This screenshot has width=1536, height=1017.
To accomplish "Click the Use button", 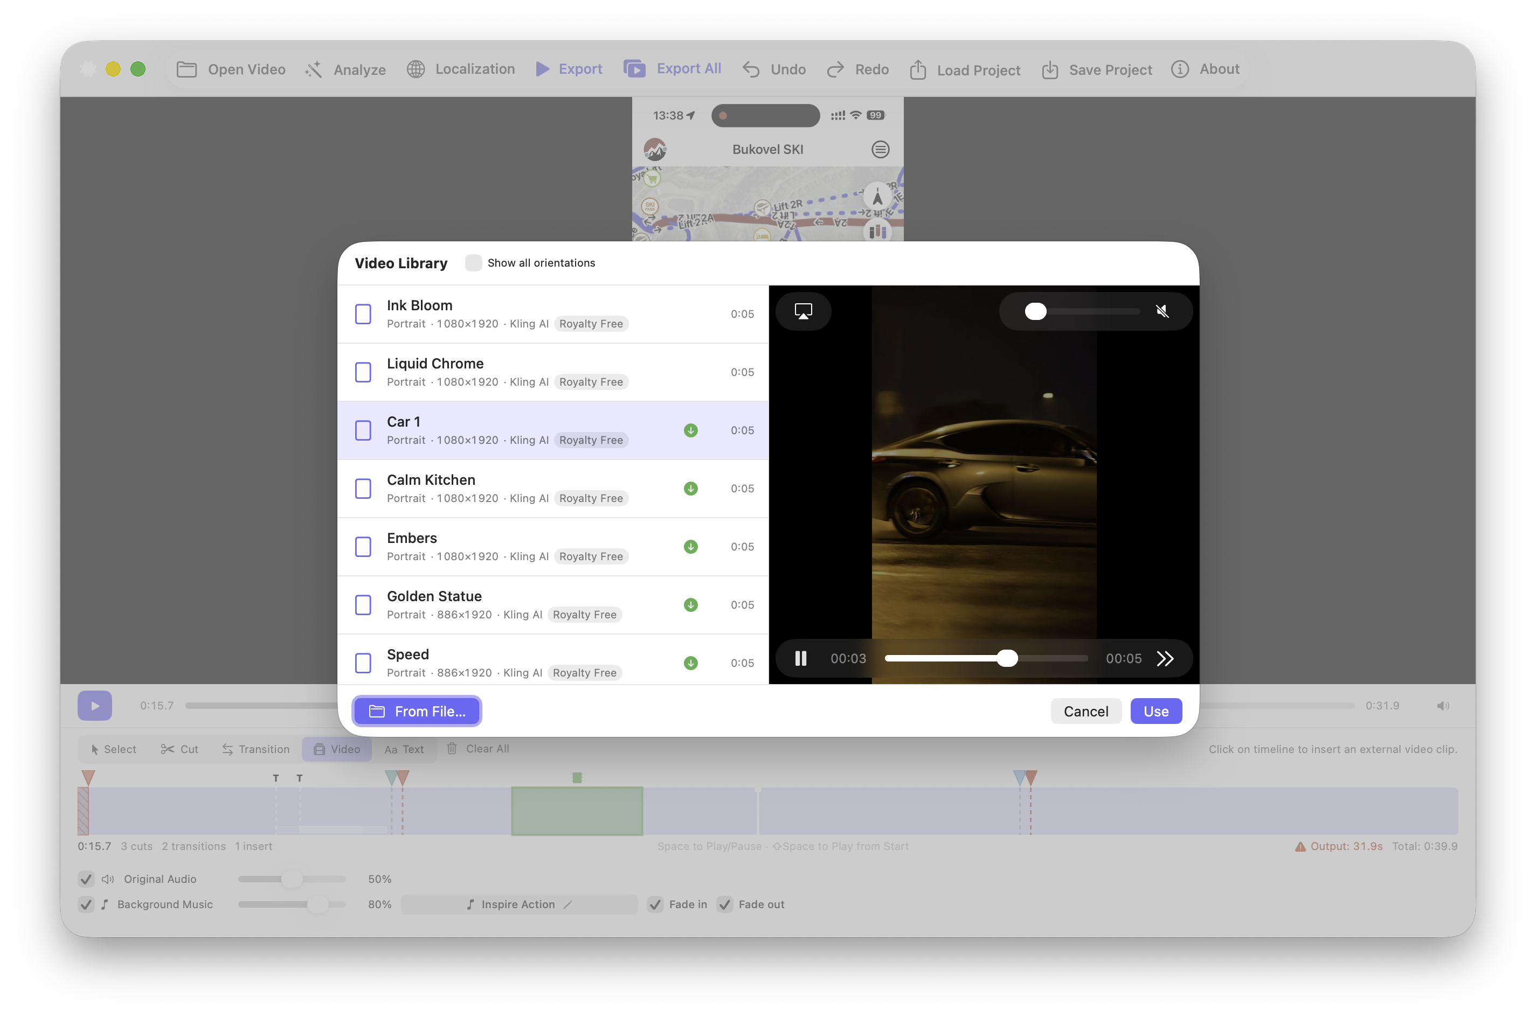I will [1156, 712].
